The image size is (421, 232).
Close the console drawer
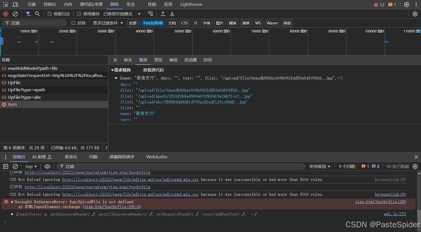[416, 157]
